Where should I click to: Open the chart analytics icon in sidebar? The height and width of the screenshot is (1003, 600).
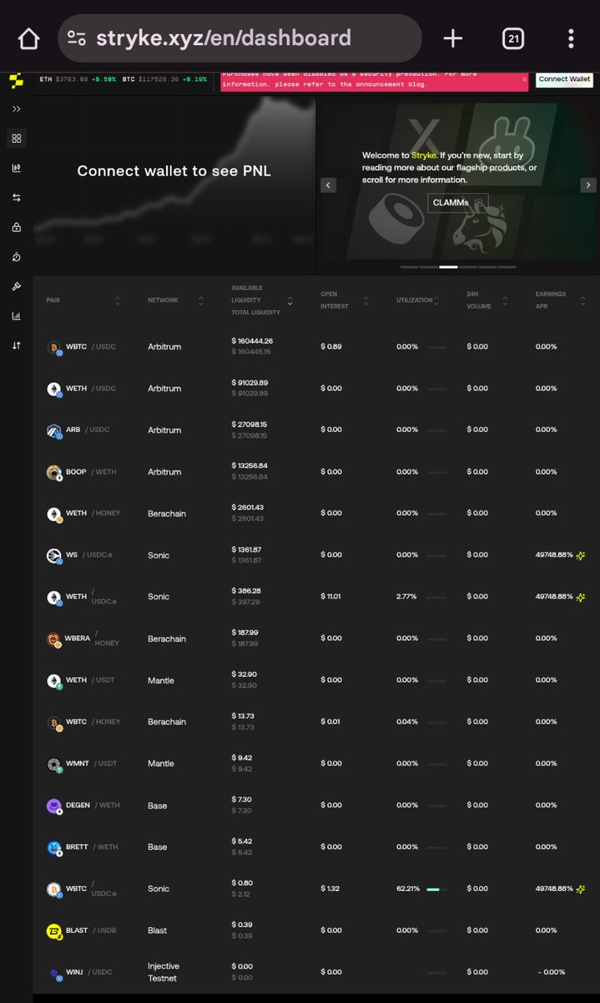click(16, 168)
